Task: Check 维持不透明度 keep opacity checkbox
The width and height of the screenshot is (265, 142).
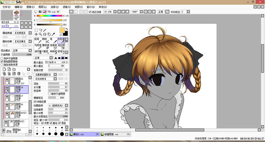Action: [x=49, y=94]
